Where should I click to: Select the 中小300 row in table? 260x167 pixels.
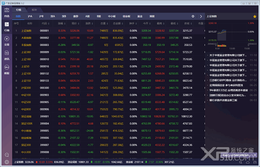coord(109,152)
